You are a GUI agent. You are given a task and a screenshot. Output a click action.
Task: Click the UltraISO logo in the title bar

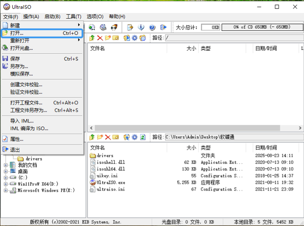[x=7, y=7]
